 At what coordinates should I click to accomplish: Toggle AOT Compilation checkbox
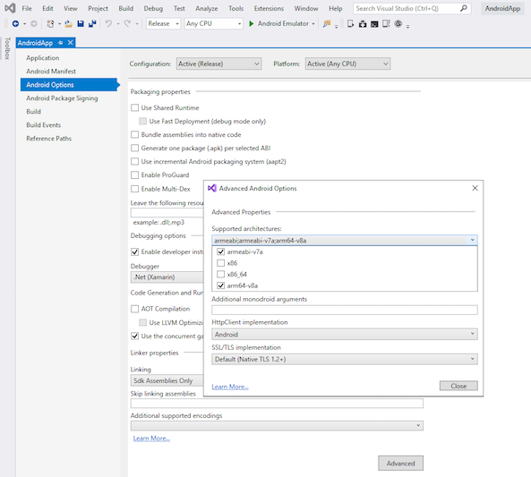[x=135, y=309]
